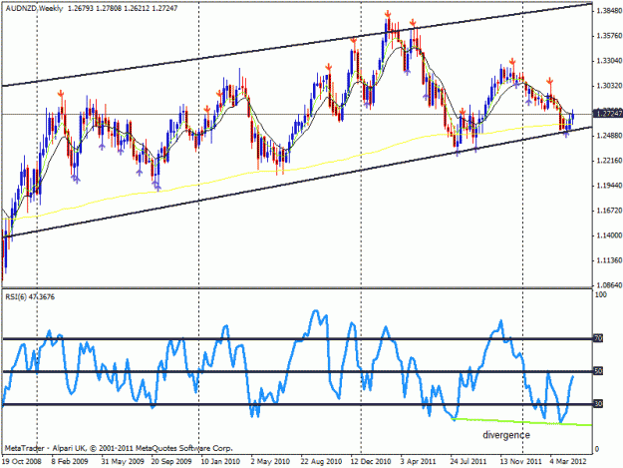Screen dimensions: 623x468
Task: Click the 19 Oct 2008 date label
Action: pos(22,461)
